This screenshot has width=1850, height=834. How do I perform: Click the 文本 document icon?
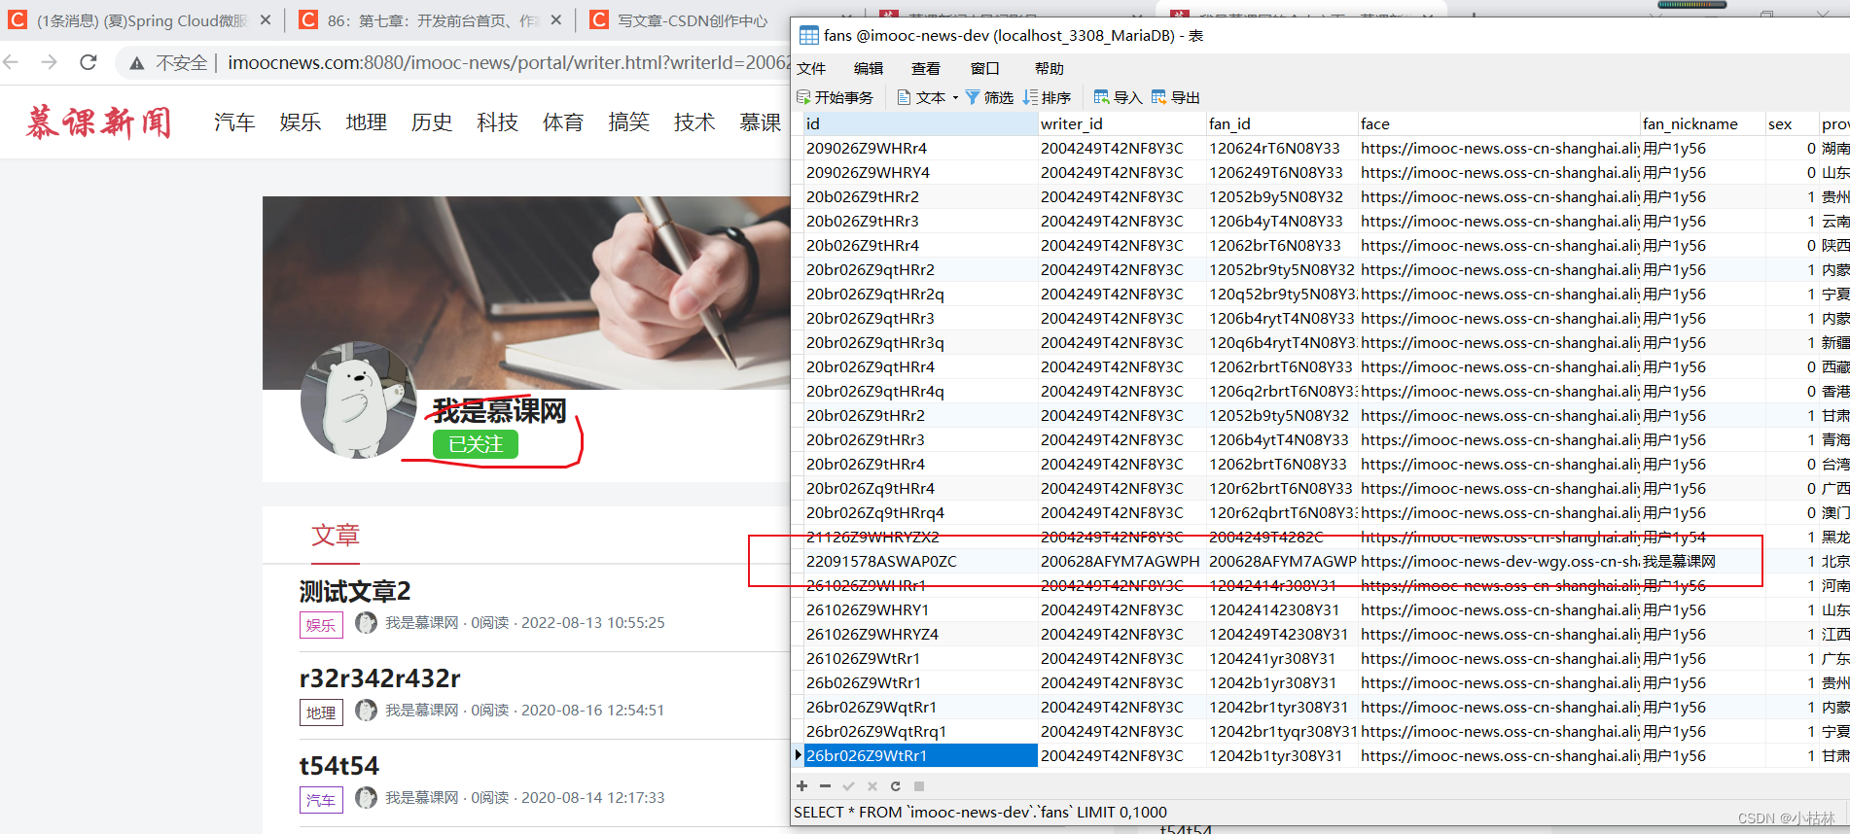904,97
